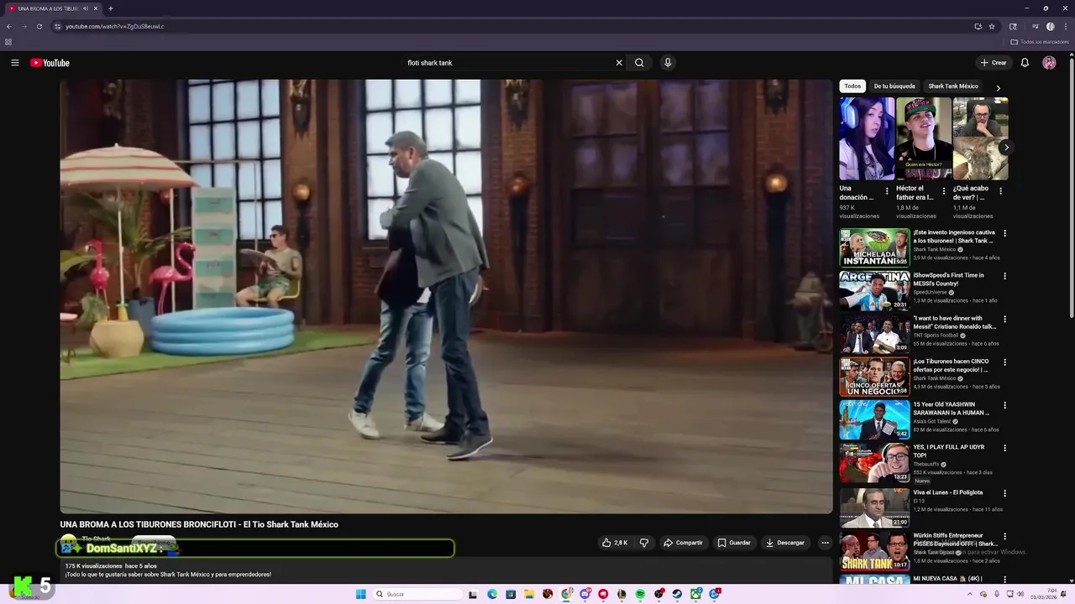Click the Descargar download button

(x=785, y=543)
